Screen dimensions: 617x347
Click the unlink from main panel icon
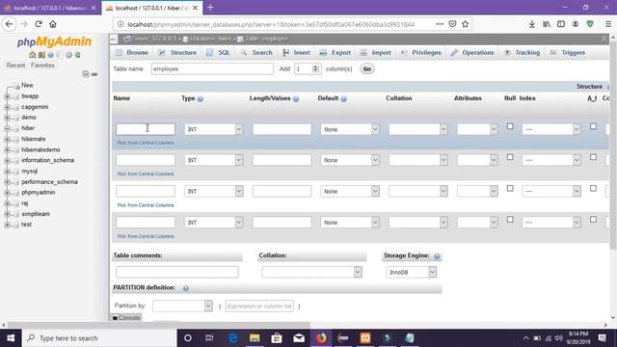[94, 74]
